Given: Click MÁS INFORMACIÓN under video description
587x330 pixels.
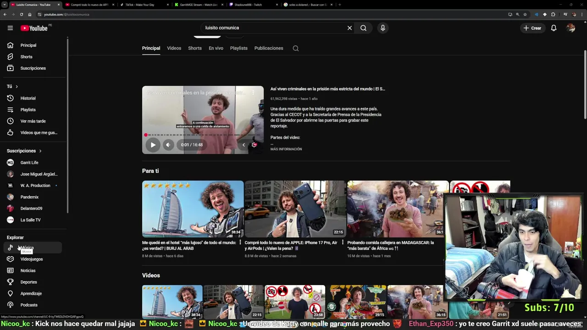Looking at the screenshot, I should [286, 149].
